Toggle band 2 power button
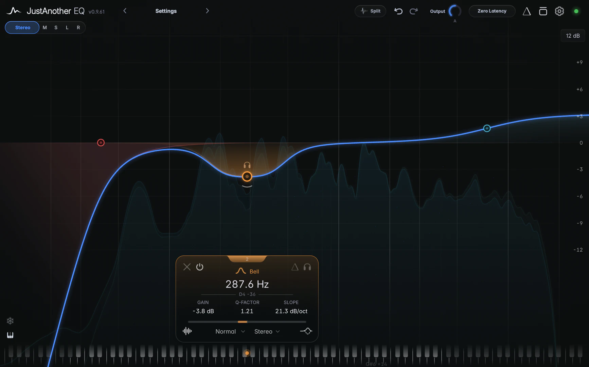Image resolution: width=589 pixels, height=367 pixels. 200,267
